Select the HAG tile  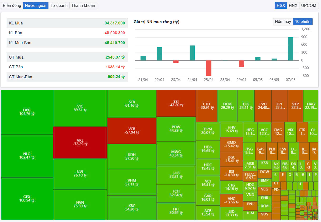coord(311,106)
